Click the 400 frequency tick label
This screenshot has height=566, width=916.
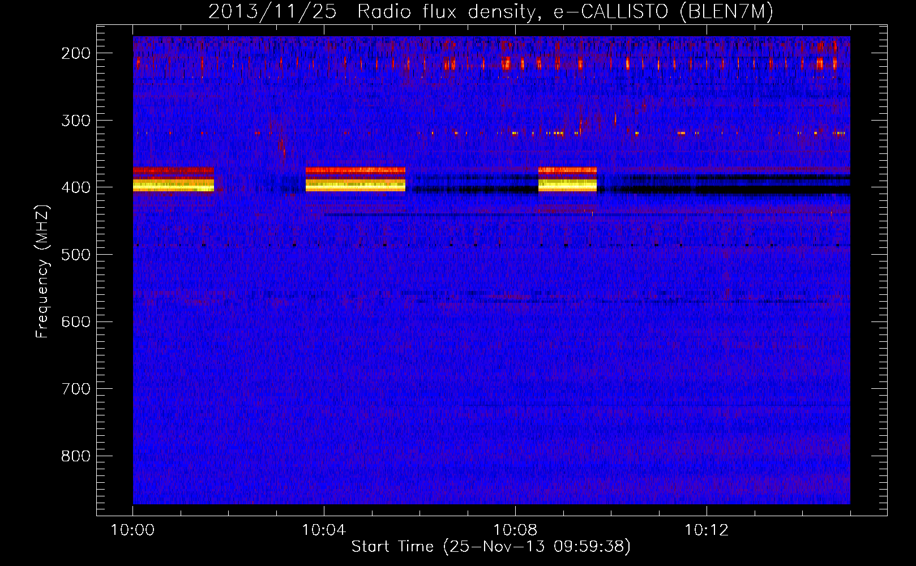click(x=76, y=187)
